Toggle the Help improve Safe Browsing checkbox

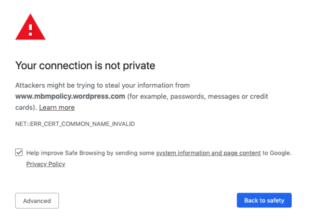pyautogui.click(x=19, y=152)
